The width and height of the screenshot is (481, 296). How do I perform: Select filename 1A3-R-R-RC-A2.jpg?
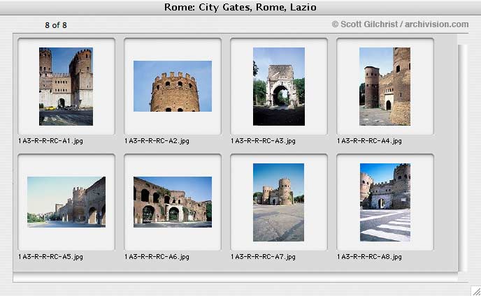(x=157, y=141)
